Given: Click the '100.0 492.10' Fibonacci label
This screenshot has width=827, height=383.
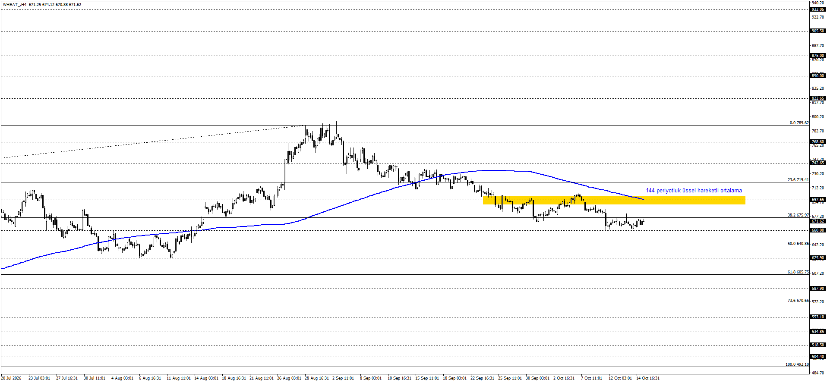Looking at the screenshot, I should [x=797, y=364].
